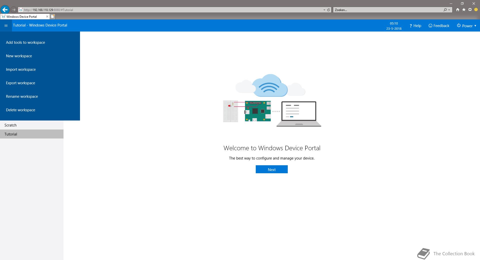The height and width of the screenshot is (260, 480).
Task: Select Add tools to workspace
Action: (x=40, y=42)
